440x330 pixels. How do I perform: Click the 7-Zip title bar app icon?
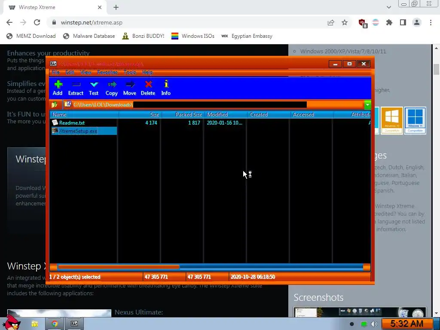(x=53, y=64)
